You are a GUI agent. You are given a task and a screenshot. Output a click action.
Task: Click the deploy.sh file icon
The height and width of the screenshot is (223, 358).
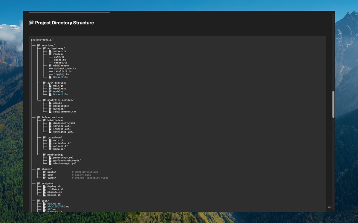pyautogui.click(x=44, y=185)
